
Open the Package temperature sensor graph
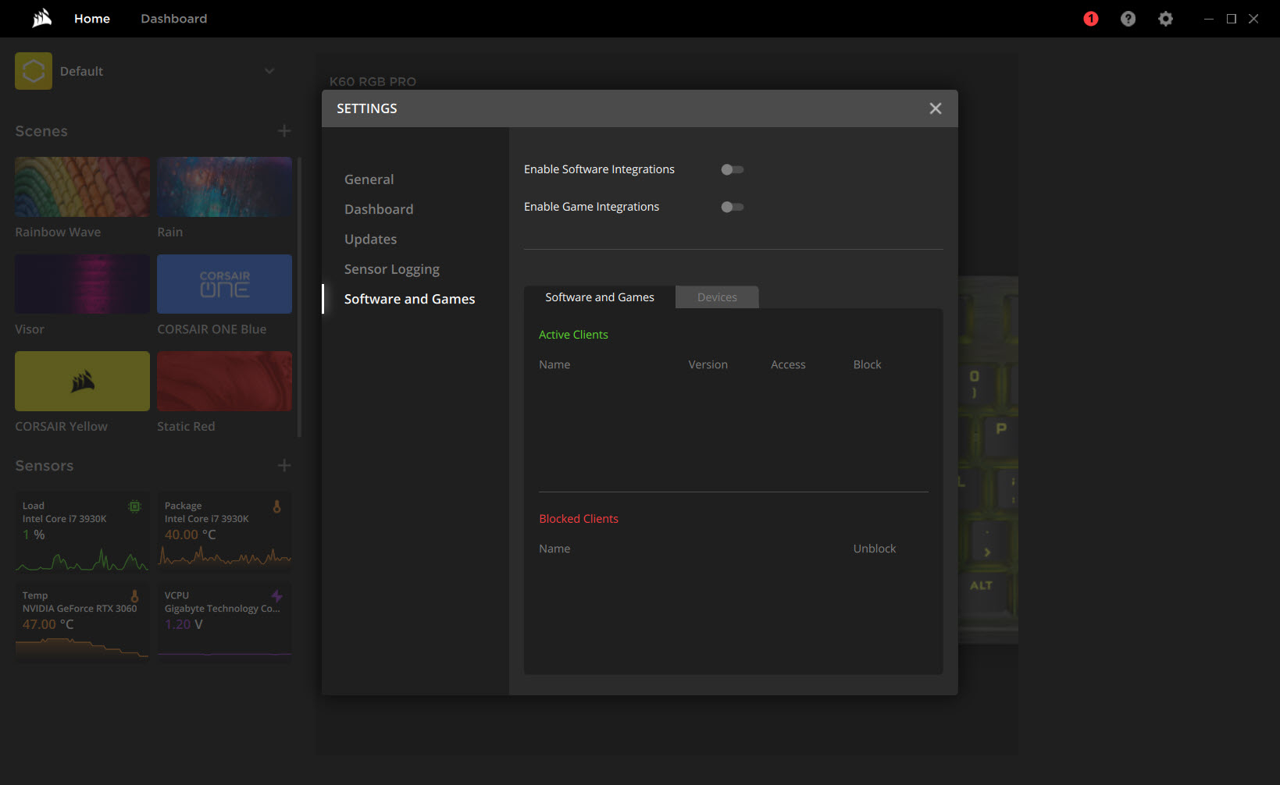click(x=224, y=532)
